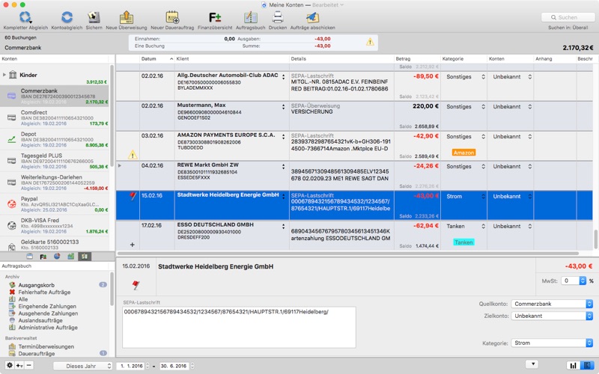Viewport: 599px width, 374px height.
Task: Select the Paypal account
Action: coord(54,204)
